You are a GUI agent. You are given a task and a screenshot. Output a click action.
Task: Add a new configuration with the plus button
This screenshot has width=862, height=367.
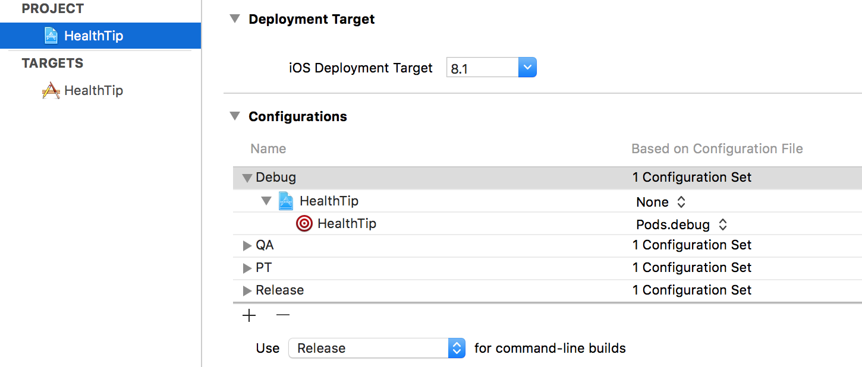(249, 315)
